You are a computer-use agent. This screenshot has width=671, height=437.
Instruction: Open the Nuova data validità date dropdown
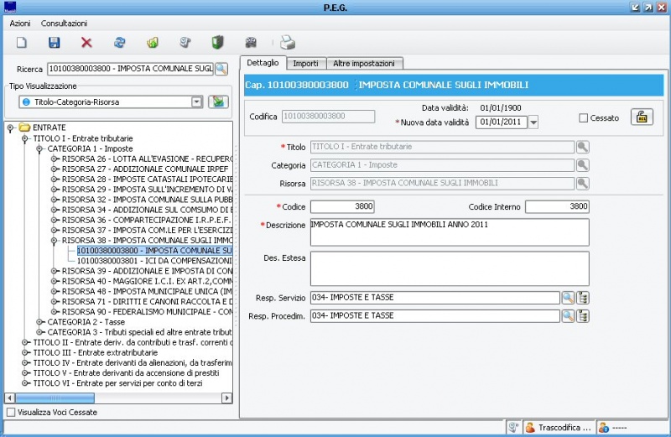533,123
